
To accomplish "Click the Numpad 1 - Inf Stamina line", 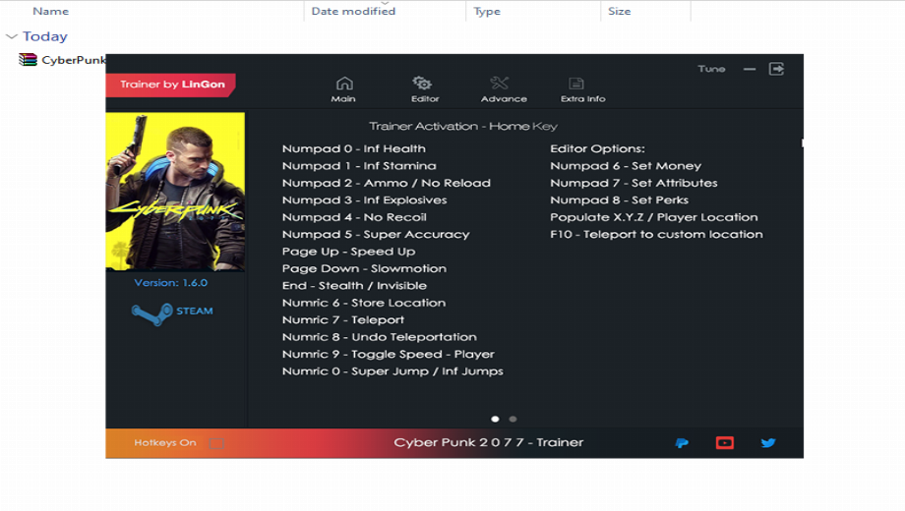I will pyautogui.click(x=359, y=166).
